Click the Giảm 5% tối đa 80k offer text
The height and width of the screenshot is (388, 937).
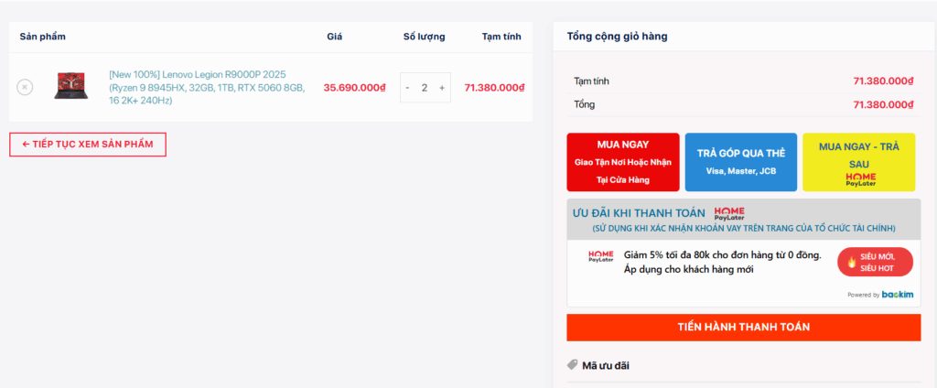pos(723,262)
